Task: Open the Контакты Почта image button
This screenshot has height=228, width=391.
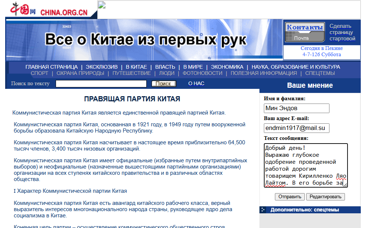Action: point(305,32)
